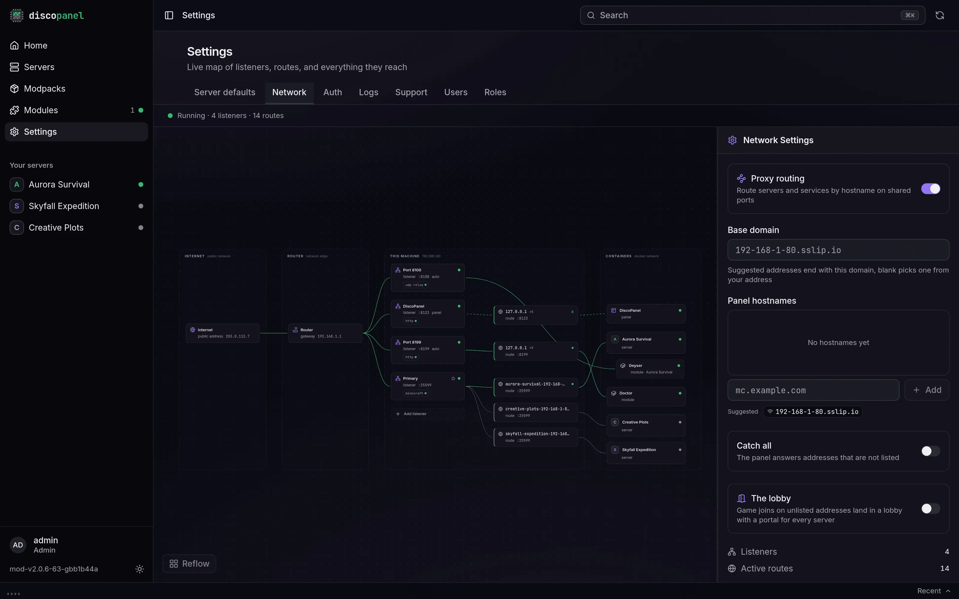Select the skyfall-expedition route node
Screen dimensions: 959x599
pyautogui.click(x=535, y=437)
